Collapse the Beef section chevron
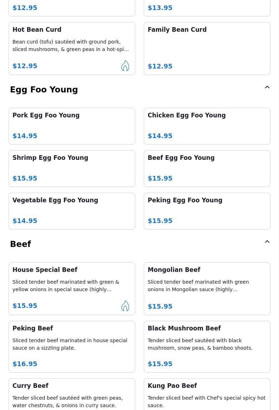This screenshot has width=279, height=410. click(267, 242)
